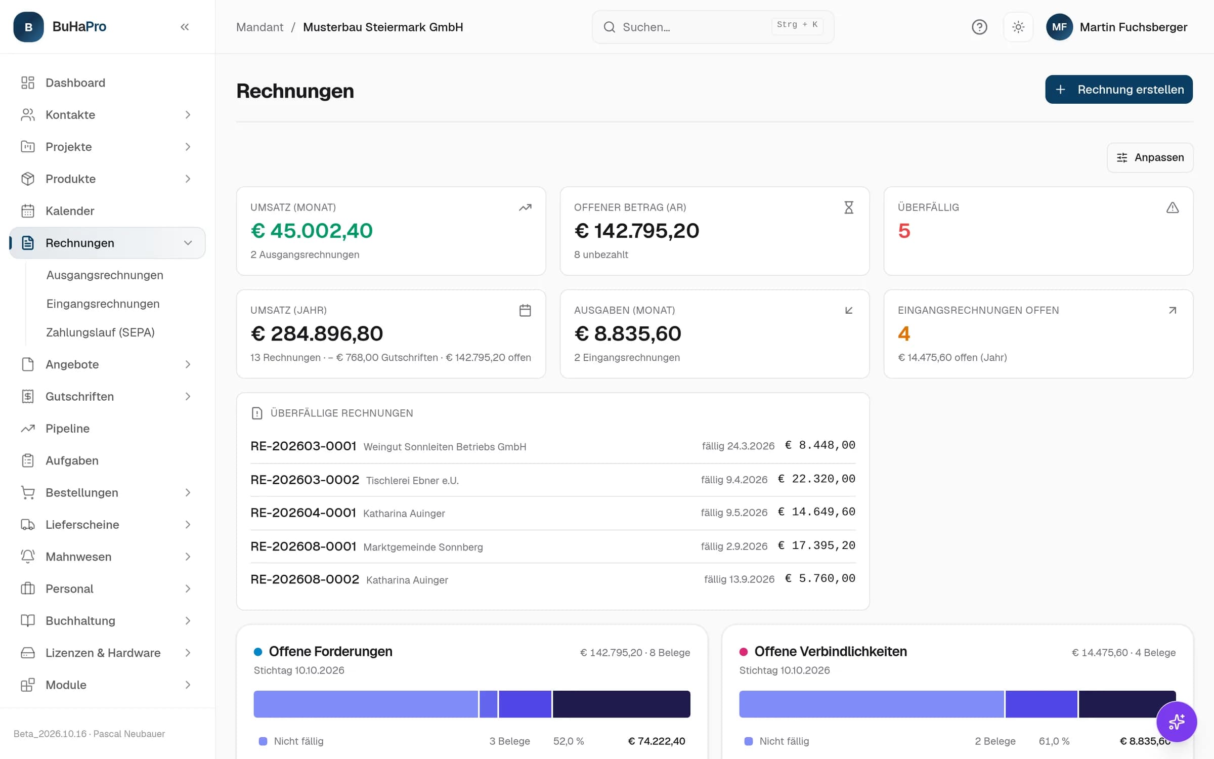Click the trend icon on Umsatz (Monat) card
Screen dimensions: 1214x759
coord(525,207)
